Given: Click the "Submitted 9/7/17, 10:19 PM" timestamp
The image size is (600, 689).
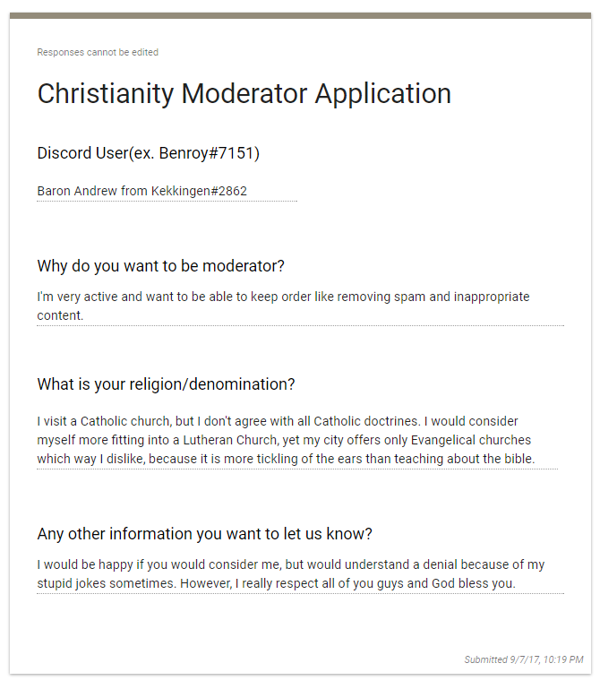Looking at the screenshot, I should 523,660.
